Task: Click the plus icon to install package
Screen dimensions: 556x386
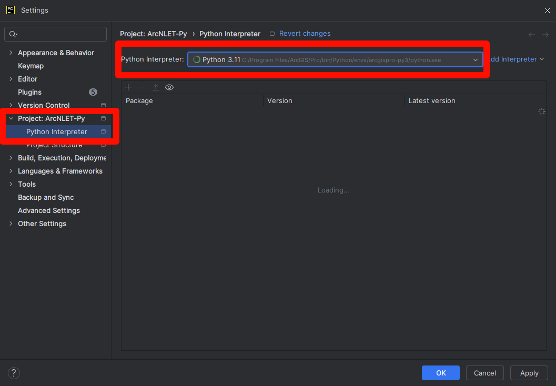Action: pos(128,87)
